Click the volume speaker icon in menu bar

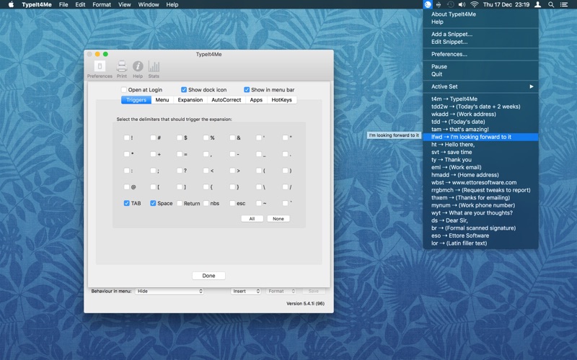[462, 4]
